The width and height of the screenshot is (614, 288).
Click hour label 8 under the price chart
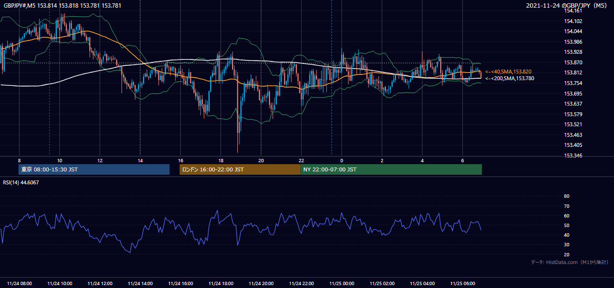[19, 160]
